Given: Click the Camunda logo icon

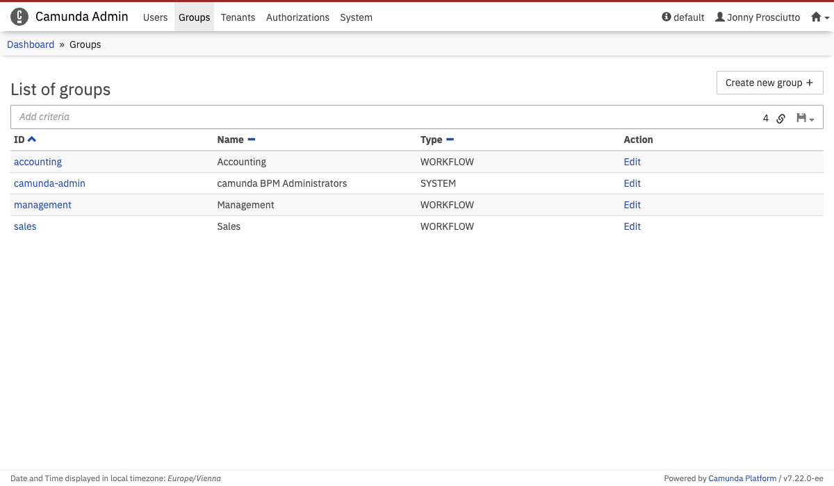Looking at the screenshot, I should 19,17.
